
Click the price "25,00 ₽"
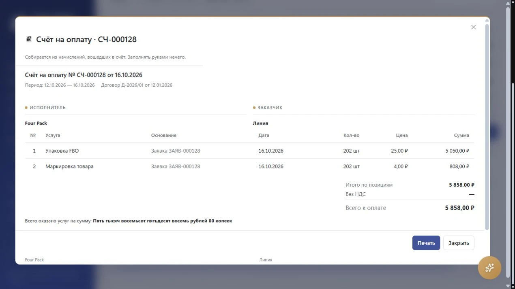click(399, 151)
